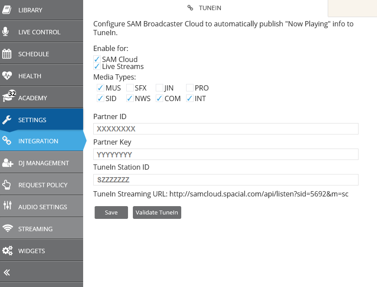
Task: Click the Validate TuneIn button
Action: point(157,213)
